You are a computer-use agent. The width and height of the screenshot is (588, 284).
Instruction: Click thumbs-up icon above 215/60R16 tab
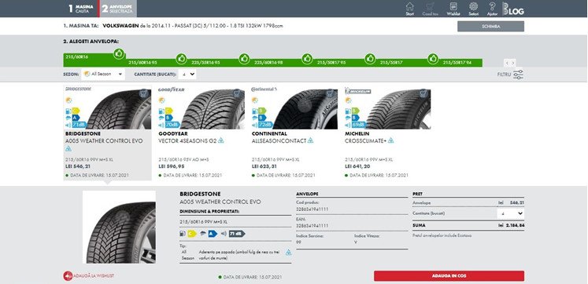pos(119,54)
